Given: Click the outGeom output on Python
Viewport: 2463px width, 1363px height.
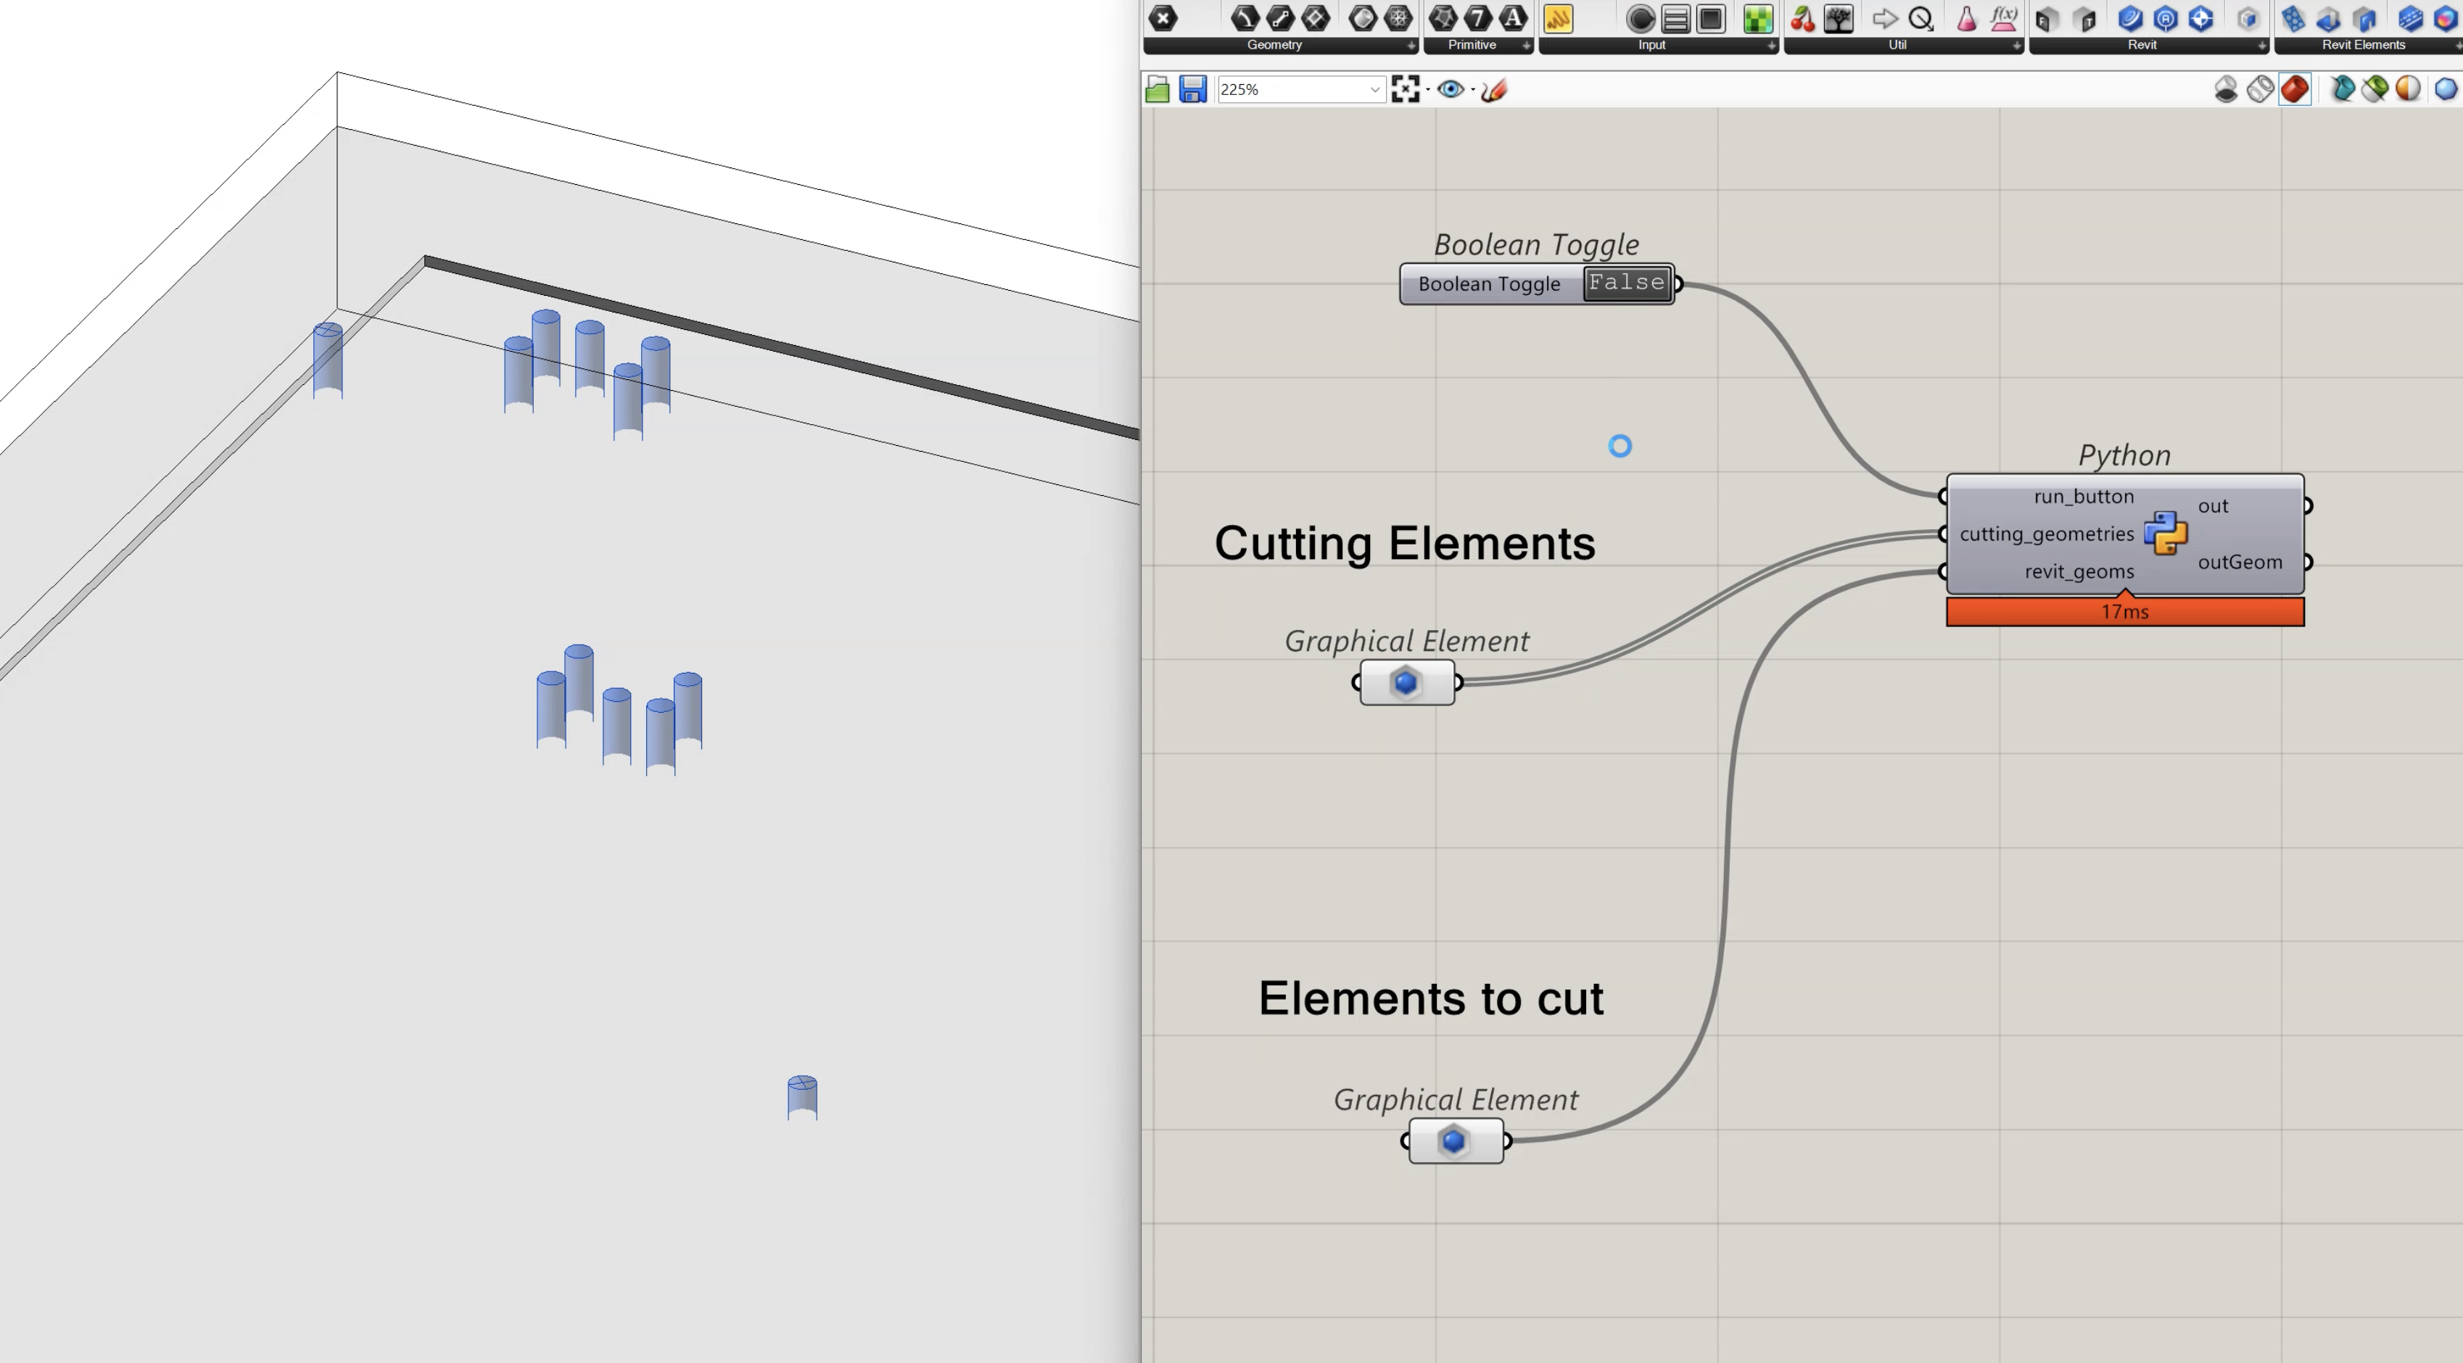Looking at the screenshot, I should (x=2240, y=562).
